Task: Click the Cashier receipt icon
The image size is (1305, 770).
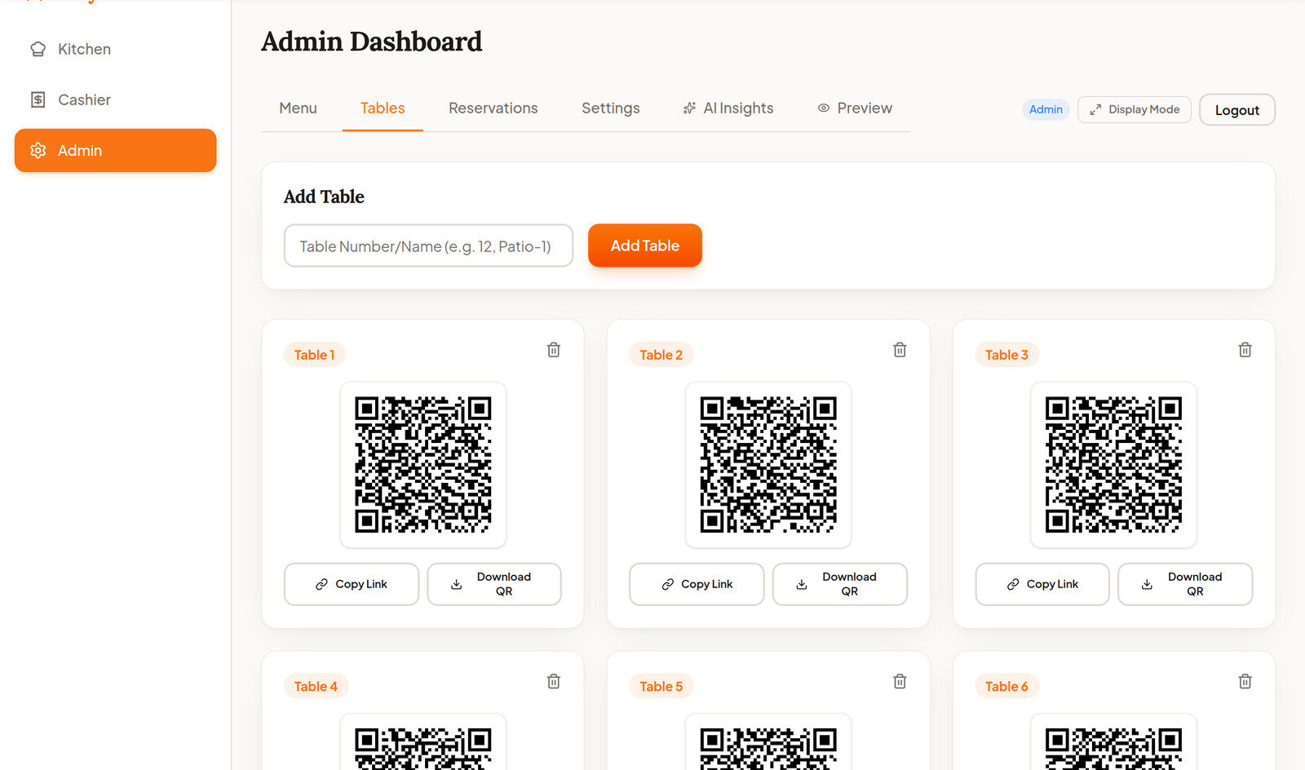Action: click(38, 100)
